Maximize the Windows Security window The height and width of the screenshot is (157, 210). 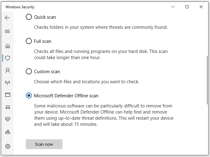pyautogui.click(x=187, y=7)
